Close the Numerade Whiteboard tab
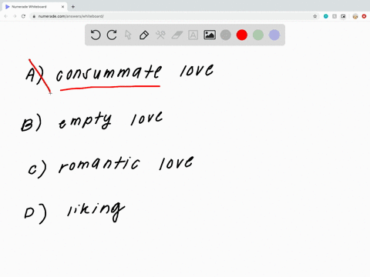The width and height of the screenshot is (370, 277). 62,7
